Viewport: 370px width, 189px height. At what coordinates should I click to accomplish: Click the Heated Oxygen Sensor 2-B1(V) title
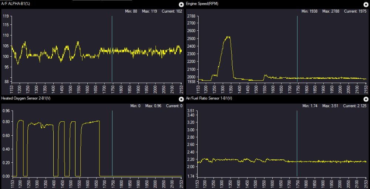26,98
